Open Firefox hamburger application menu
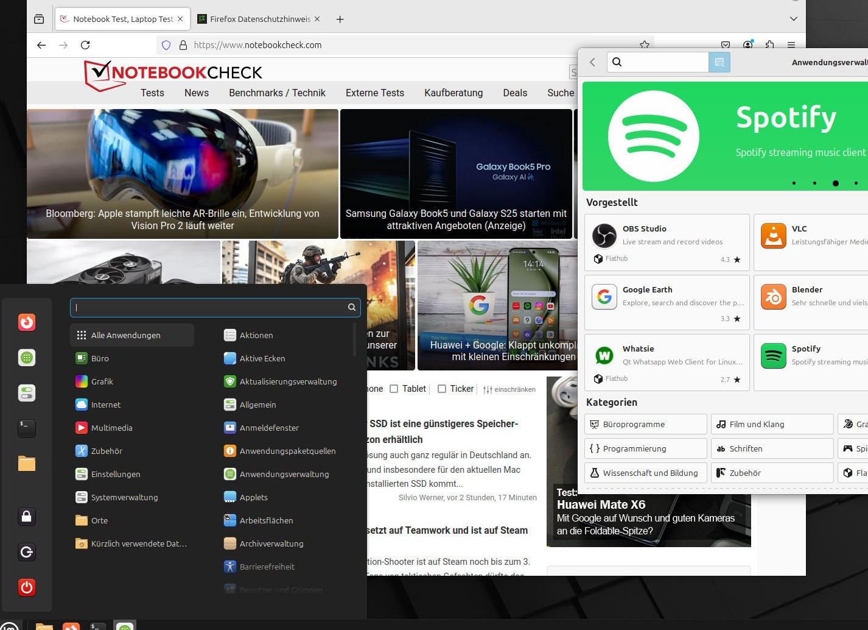This screenshot has height=630, width=868. (x=791, y=44)
